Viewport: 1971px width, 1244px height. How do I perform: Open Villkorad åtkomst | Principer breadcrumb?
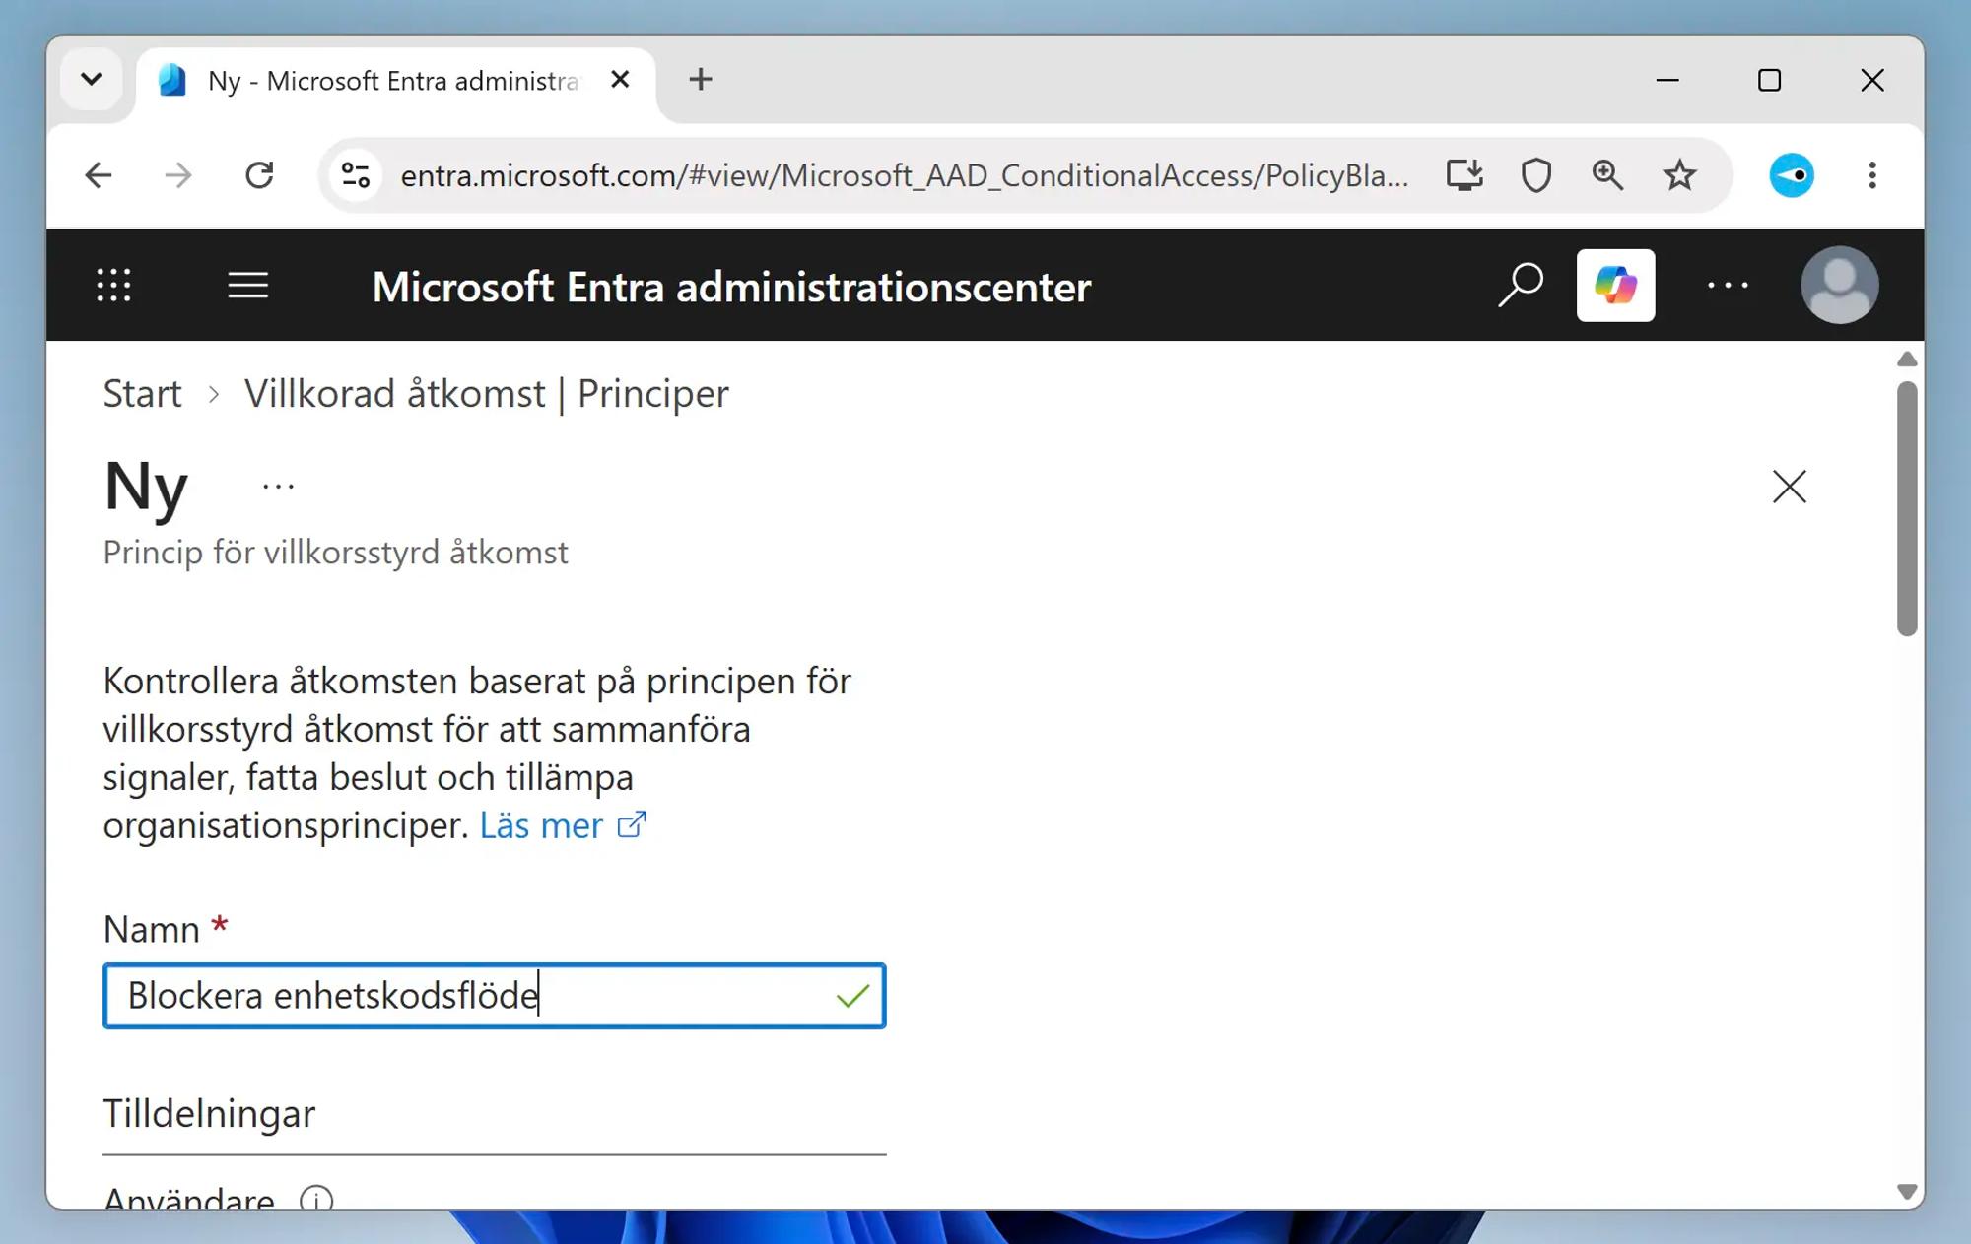click(487, 394)
